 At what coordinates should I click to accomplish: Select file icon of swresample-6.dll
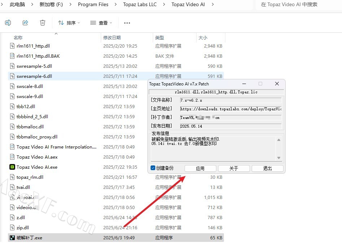[12, 76]
